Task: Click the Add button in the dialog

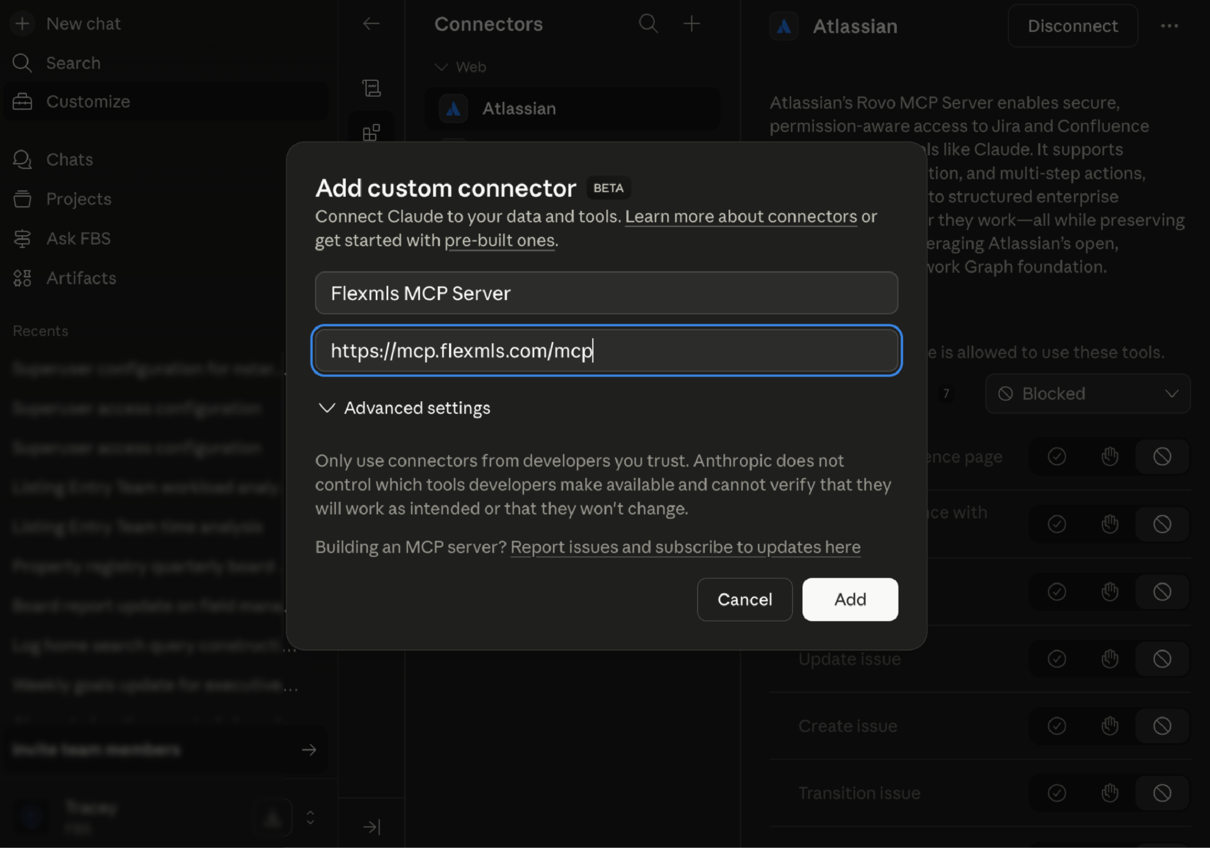Action: point(850,599)
